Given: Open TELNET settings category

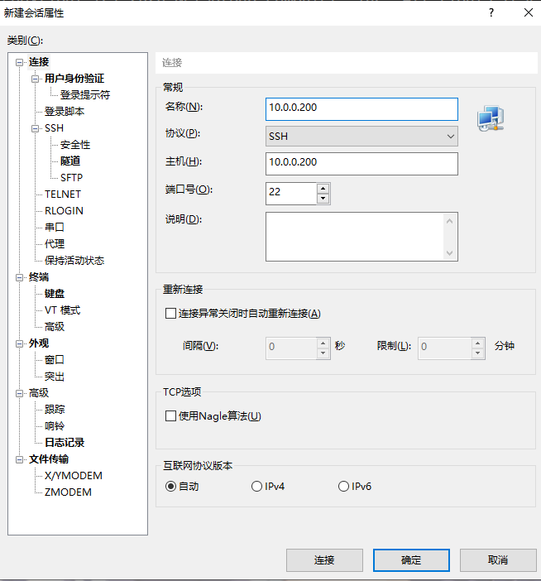Looking at the screenshot, I should tap(63, 194).
